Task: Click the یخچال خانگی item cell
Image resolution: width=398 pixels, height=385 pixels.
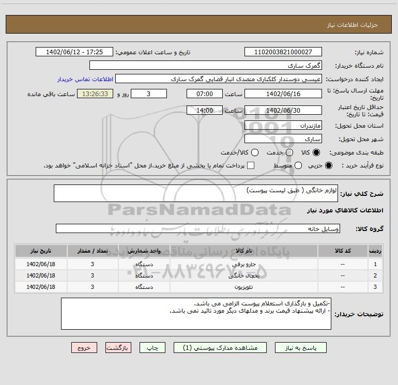Action: pyautogui.click(x=243, y=275)
